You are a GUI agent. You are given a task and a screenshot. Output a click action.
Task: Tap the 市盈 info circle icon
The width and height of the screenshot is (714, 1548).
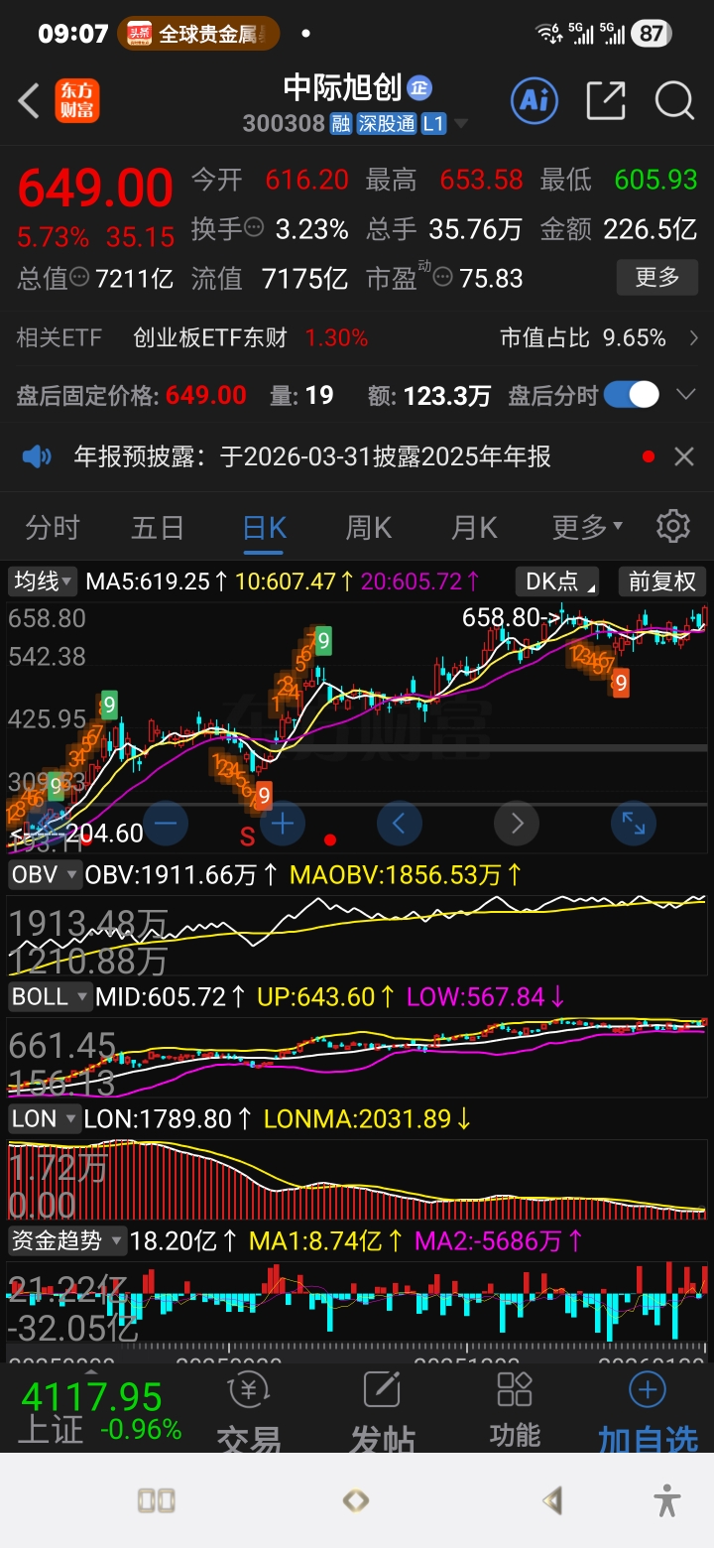click(x=443, y=277)
